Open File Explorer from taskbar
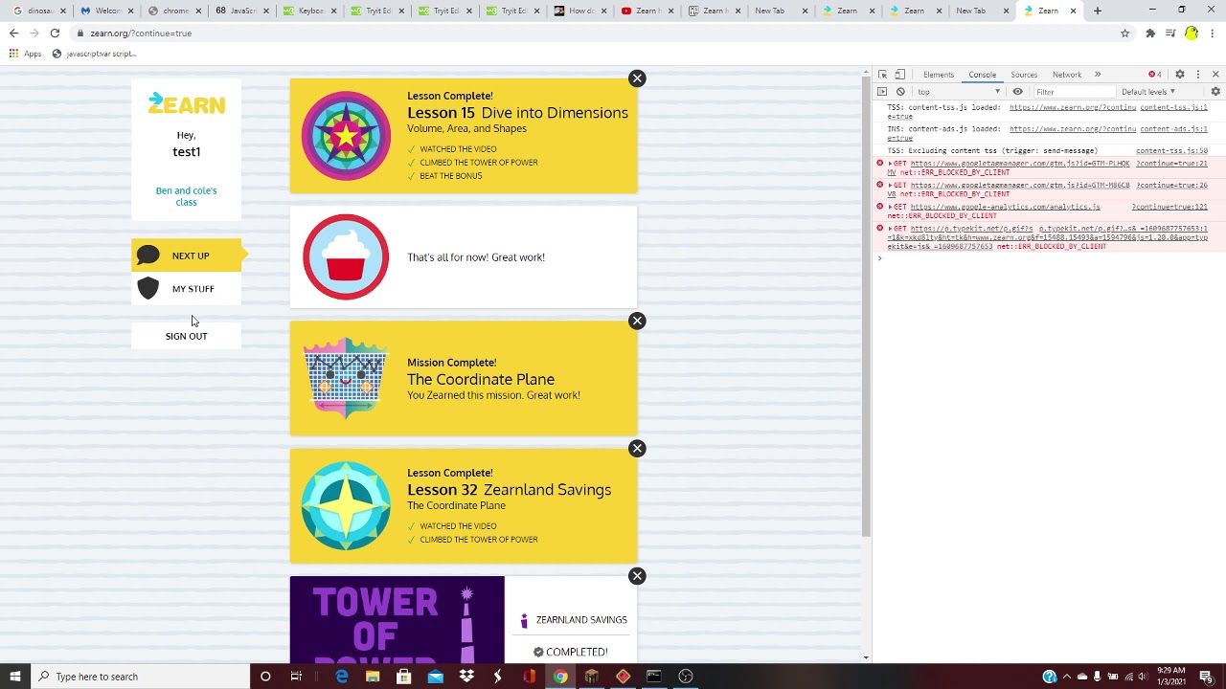The image size is (1226, 689). coord(373,677)
